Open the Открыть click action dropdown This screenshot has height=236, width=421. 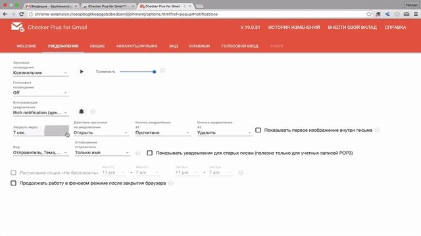[x=101, y=132]
